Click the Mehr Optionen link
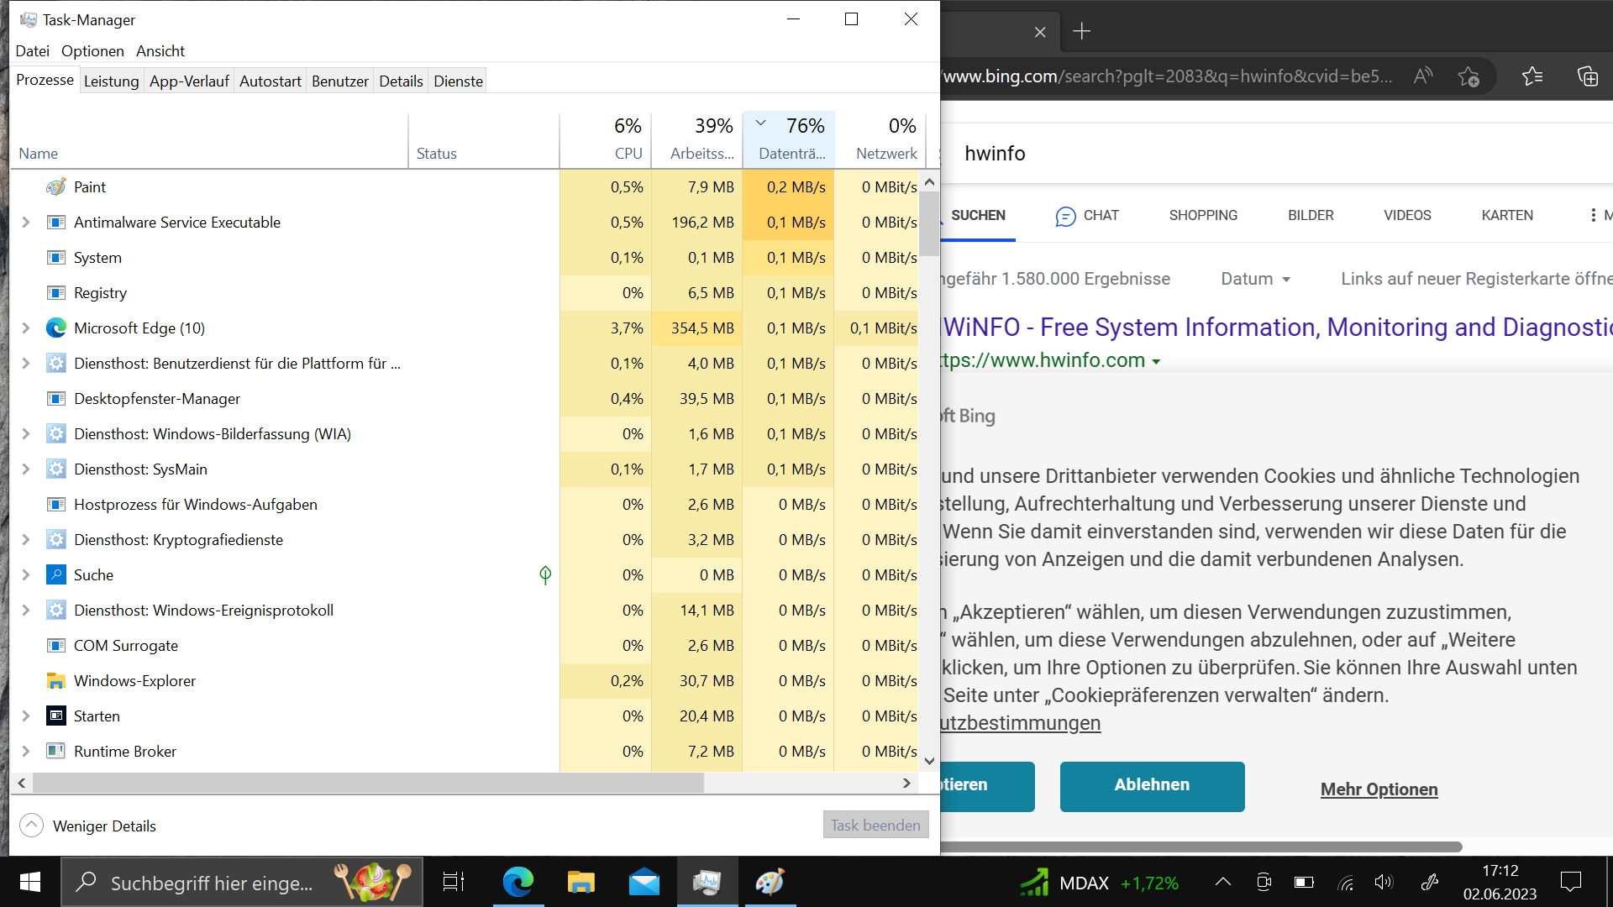 (1379, 789)
